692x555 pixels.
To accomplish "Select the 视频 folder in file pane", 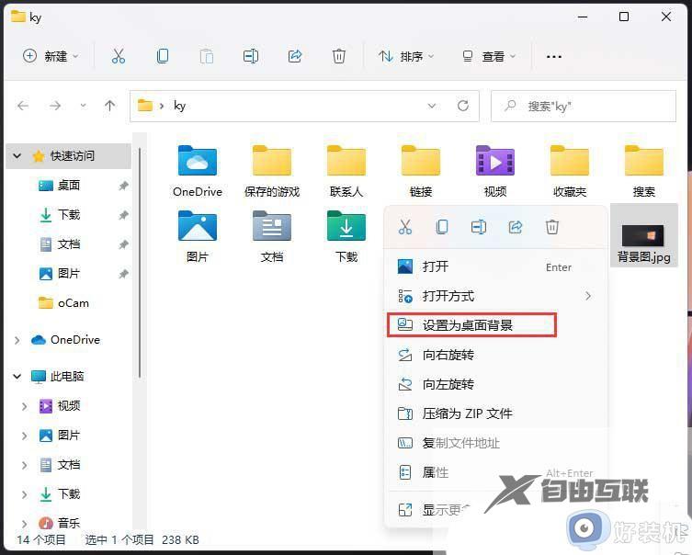I will point(495,171).
